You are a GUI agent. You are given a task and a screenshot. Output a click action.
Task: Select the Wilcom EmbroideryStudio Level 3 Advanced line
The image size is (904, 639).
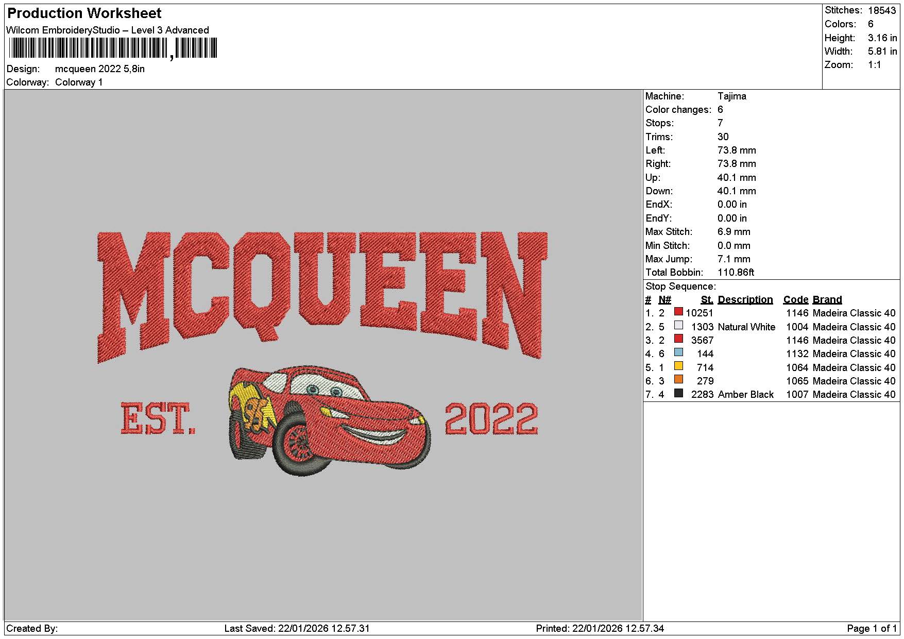click(108, 30)
